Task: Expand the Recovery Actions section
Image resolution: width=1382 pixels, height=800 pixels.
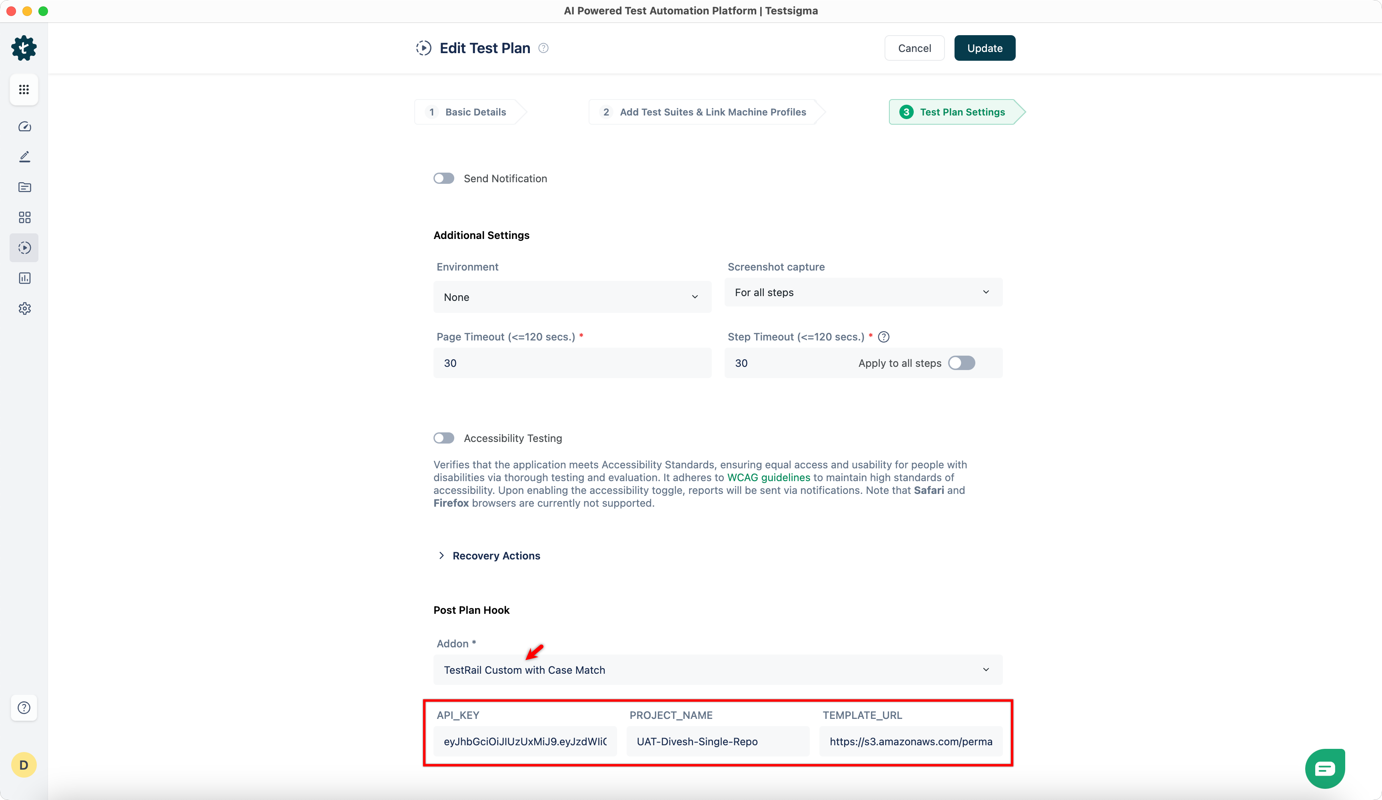Action: coord(496,555)
